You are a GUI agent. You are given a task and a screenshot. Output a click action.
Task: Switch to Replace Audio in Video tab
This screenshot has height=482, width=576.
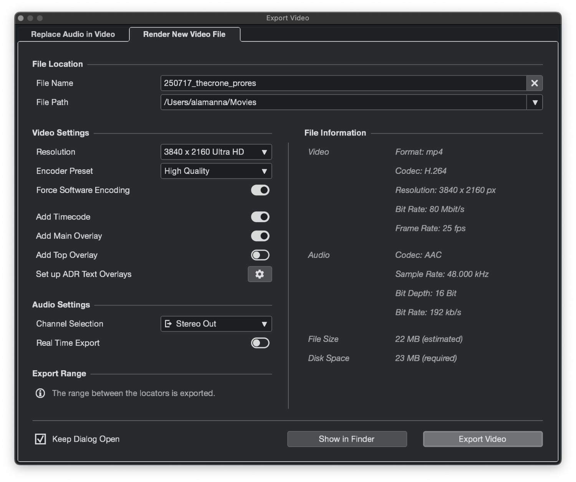(73, 34)
